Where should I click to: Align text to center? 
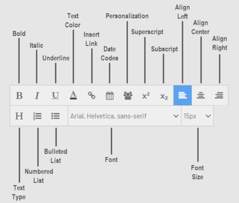point(201,96)
